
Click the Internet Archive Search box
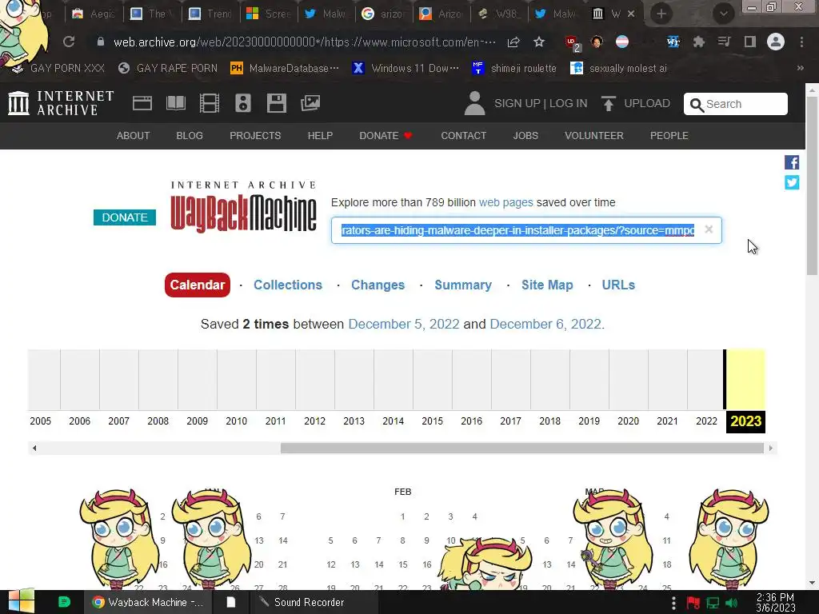point(736,104)
